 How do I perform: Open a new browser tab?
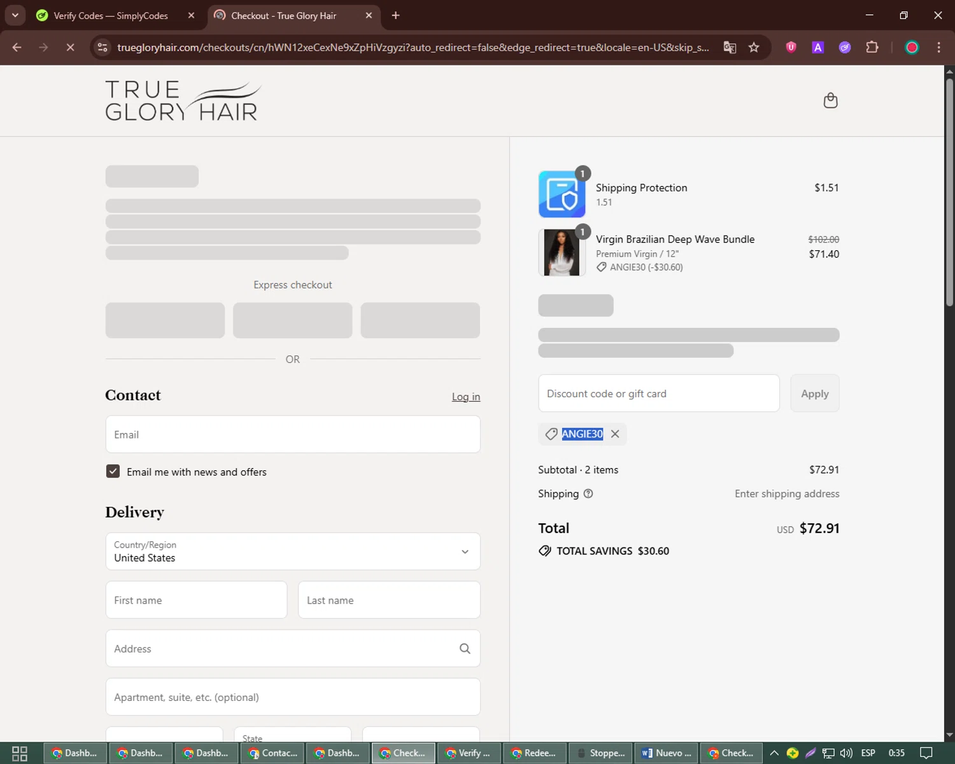[x=395, y=15]
